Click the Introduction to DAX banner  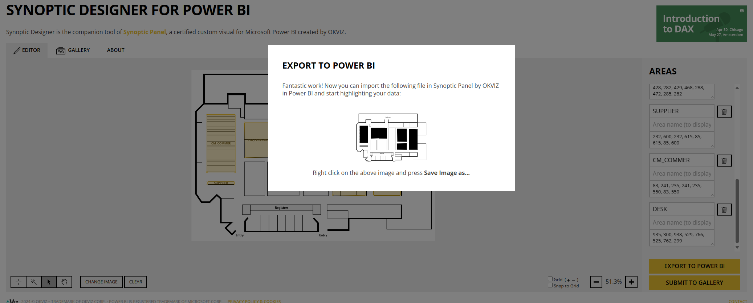pos(701,24)
